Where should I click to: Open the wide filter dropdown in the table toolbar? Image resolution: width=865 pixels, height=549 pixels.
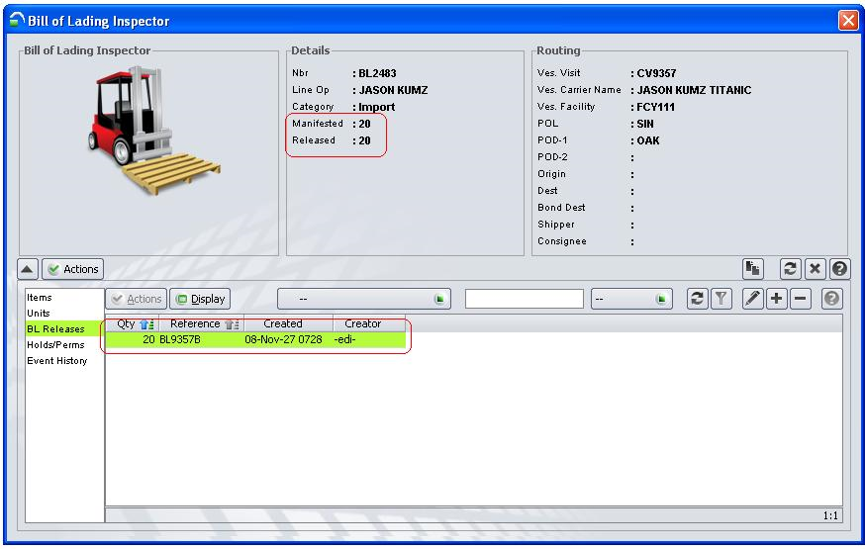point(364,300)
